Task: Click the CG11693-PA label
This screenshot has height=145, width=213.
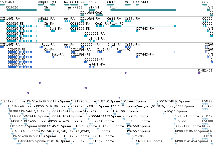Action: pyautogui.click(x=81, y=50)
